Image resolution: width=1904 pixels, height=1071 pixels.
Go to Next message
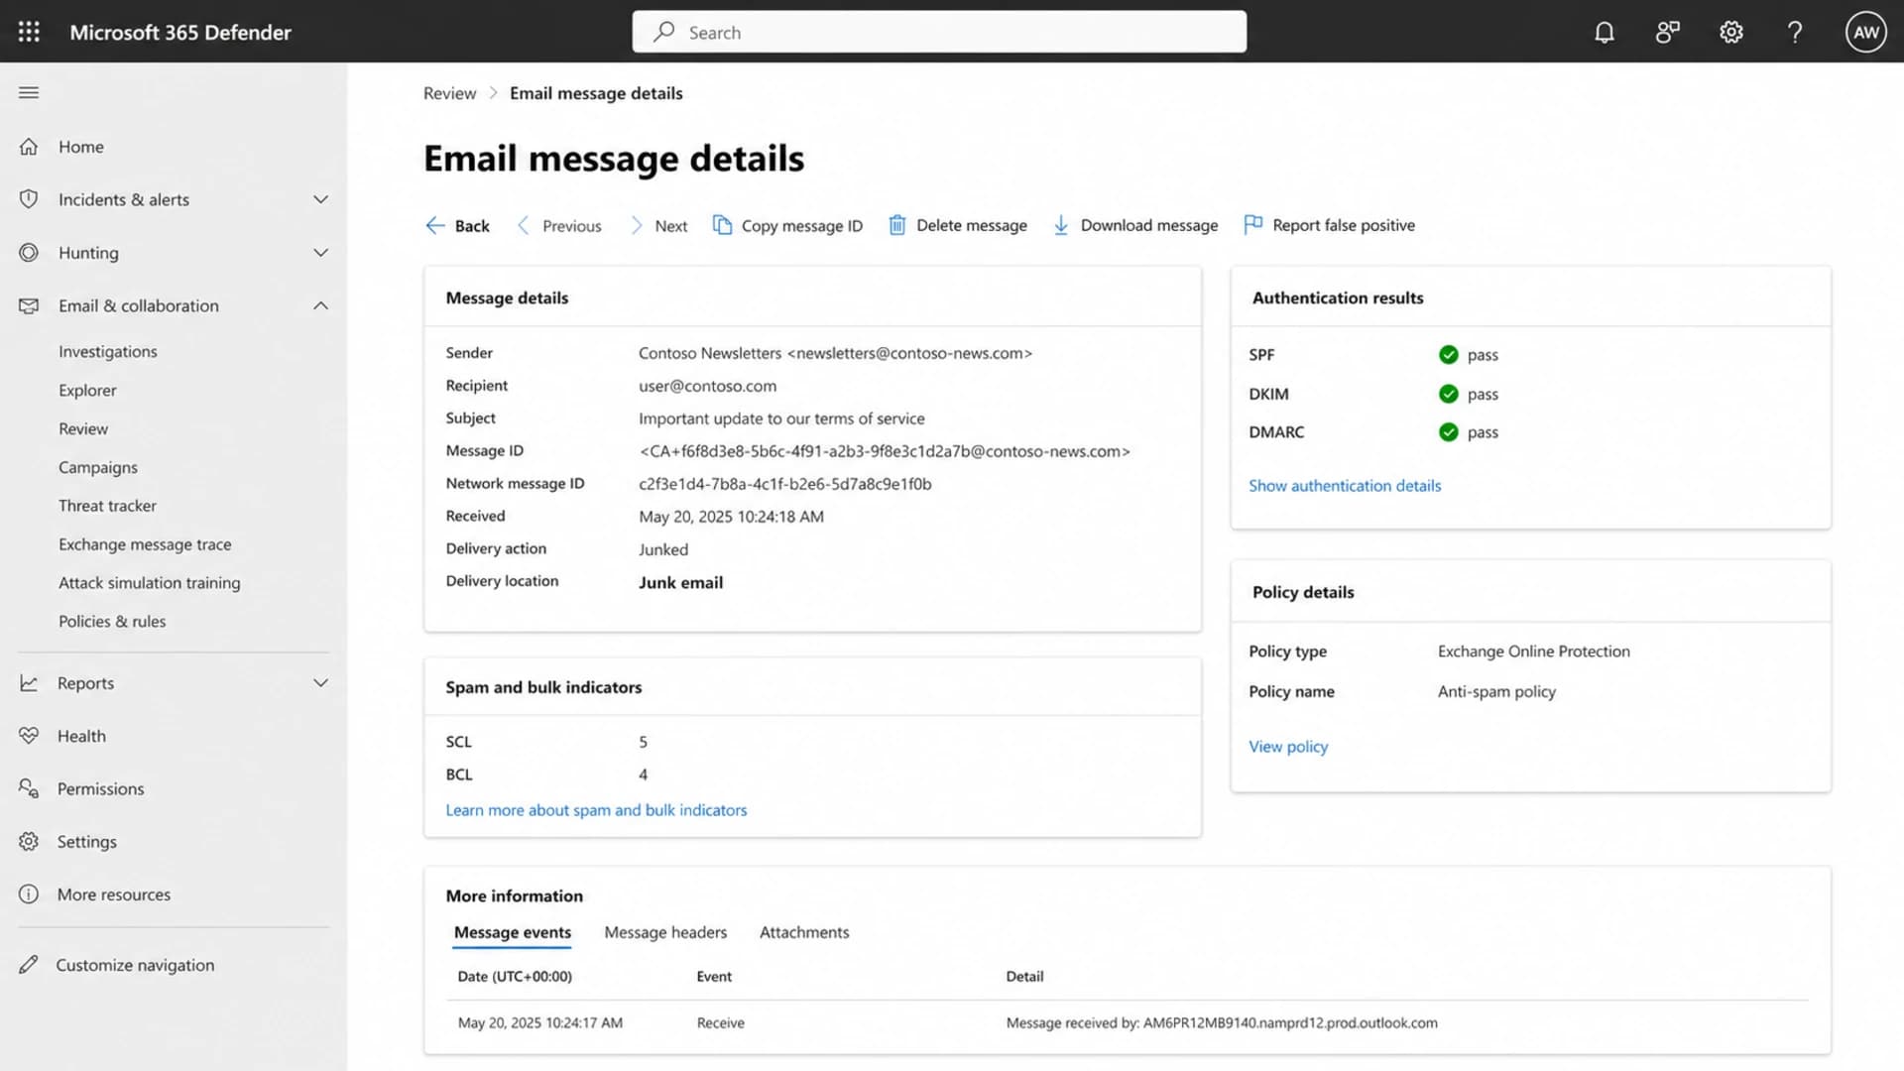coord(658,226)
